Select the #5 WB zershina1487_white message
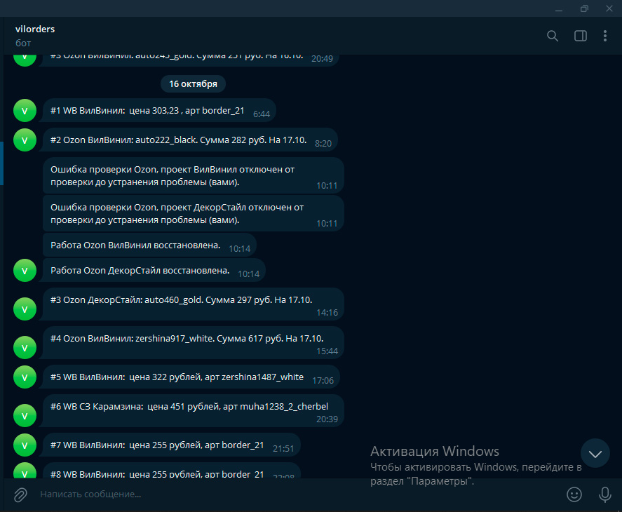Viewport: 622px width, 512px height. 177,377
